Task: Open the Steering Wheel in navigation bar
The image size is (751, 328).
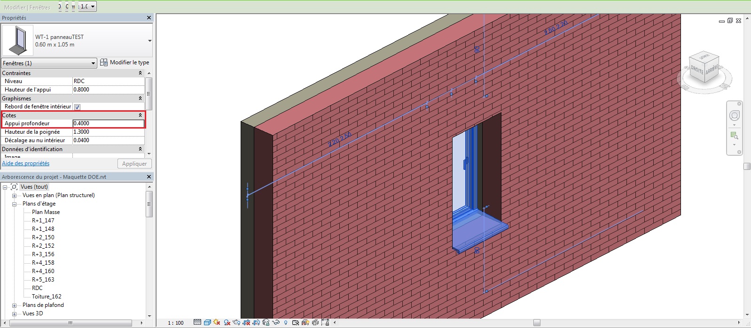Action: pos(734,115)
